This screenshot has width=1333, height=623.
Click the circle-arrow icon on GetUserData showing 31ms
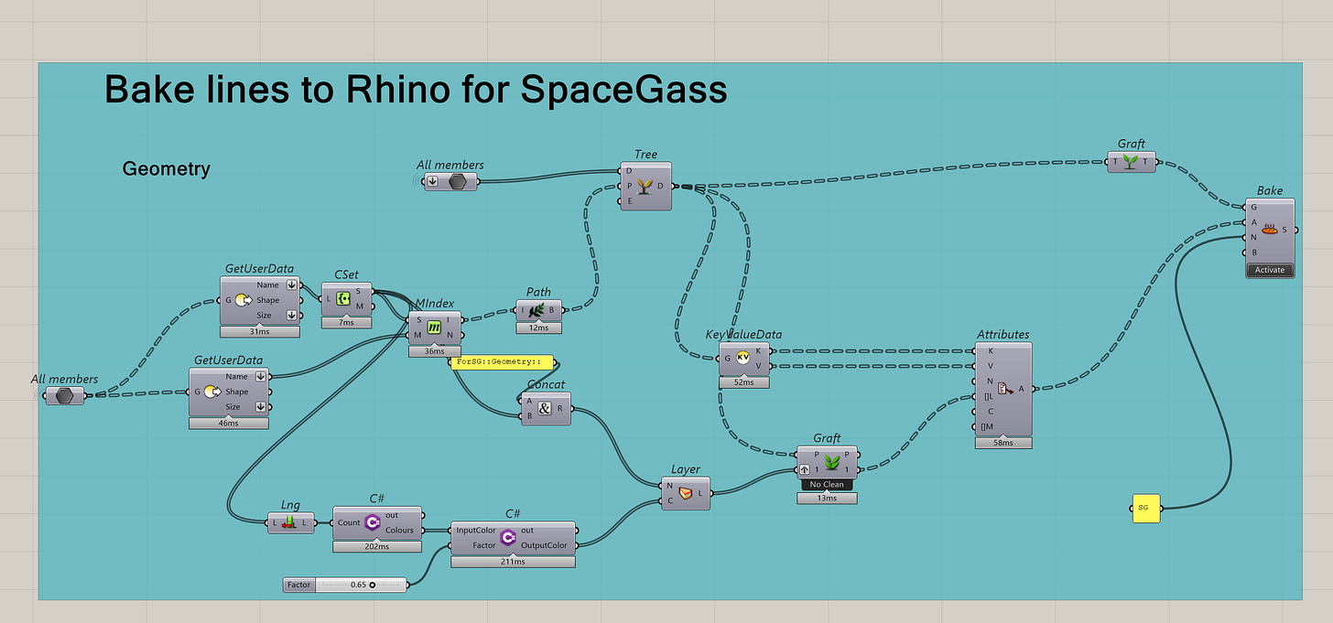pyautogui.click(x=243, y=300)
